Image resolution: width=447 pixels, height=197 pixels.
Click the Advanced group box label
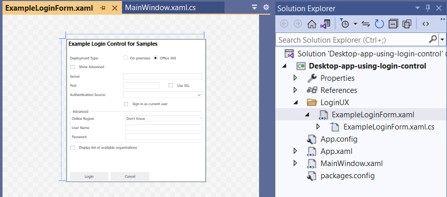click(80, 112)
